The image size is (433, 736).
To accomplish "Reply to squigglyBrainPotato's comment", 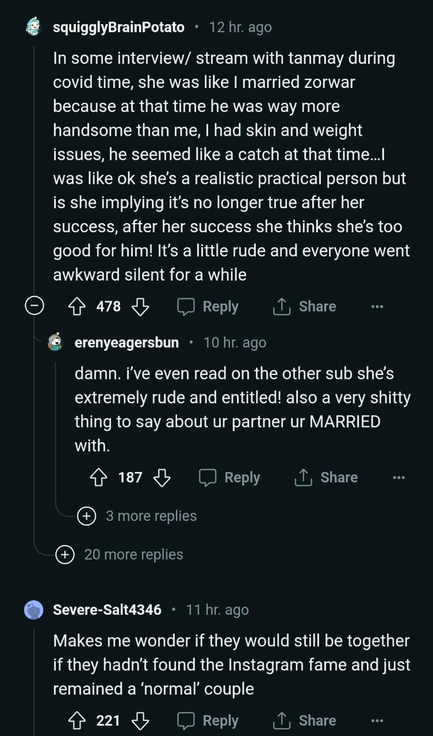I will 208,306.
